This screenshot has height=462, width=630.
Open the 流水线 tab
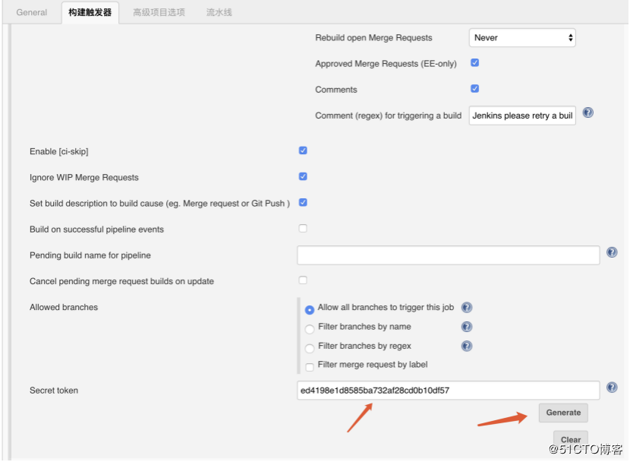pyautogui.click(x=219, y=12)
